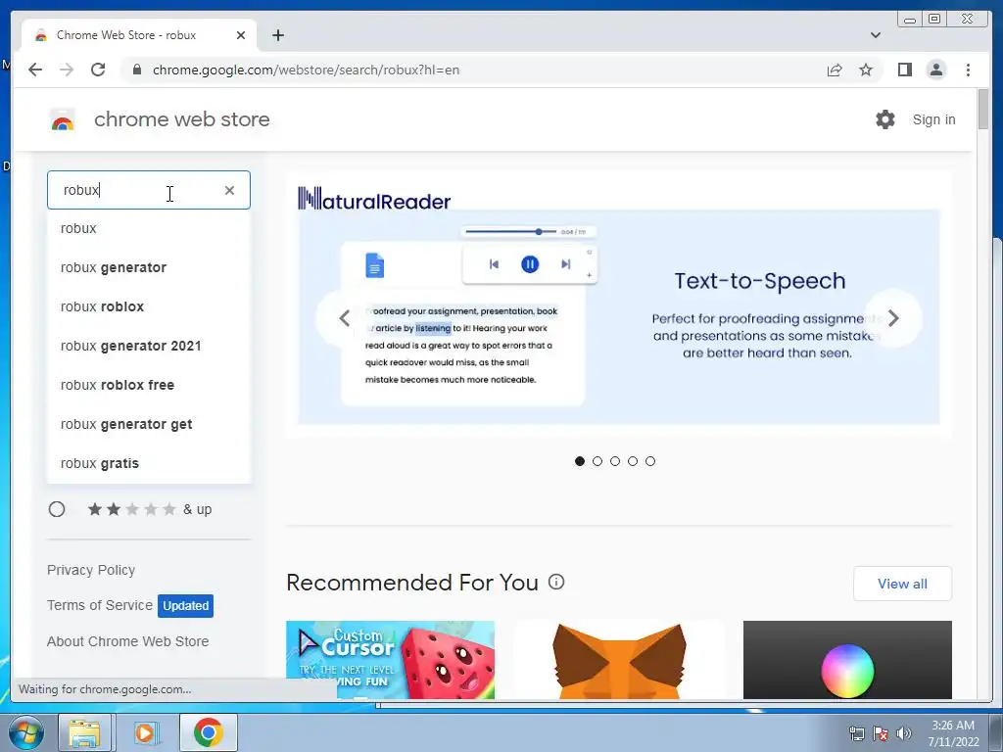The width and height of the screenshot is (1003, 752).
Task: Open Privacy Policy link
Action: click(91, 570)
